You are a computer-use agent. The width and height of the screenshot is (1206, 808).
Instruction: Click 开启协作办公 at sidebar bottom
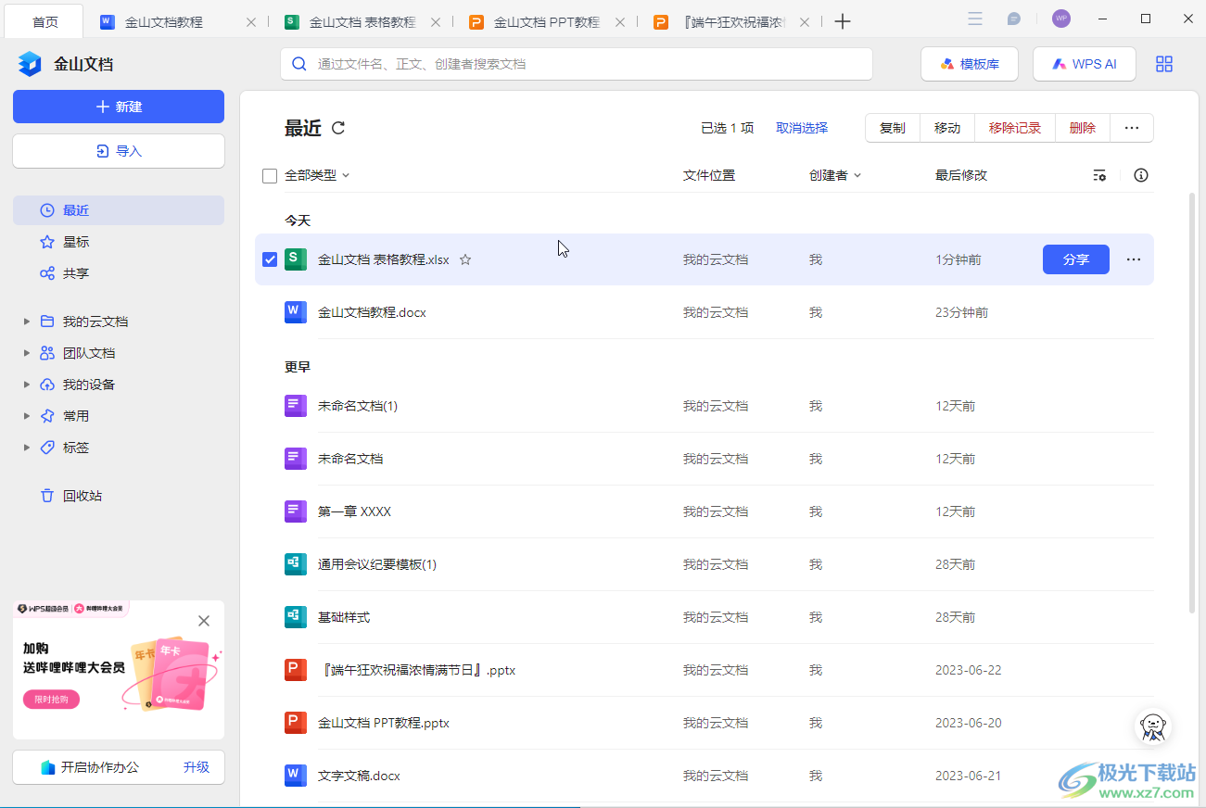coord(90,767)
